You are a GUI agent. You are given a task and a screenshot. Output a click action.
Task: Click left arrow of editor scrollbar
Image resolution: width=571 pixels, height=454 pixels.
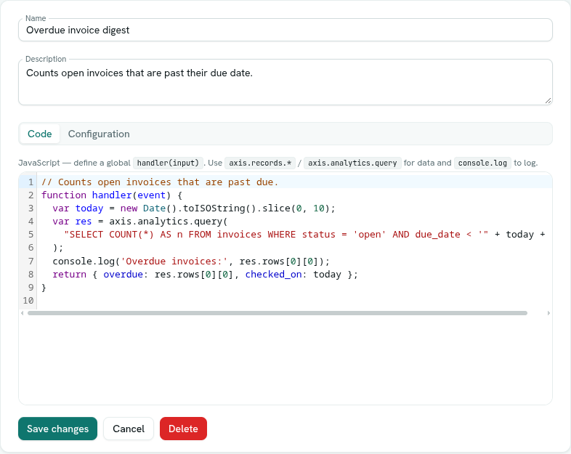coord(23,313)
